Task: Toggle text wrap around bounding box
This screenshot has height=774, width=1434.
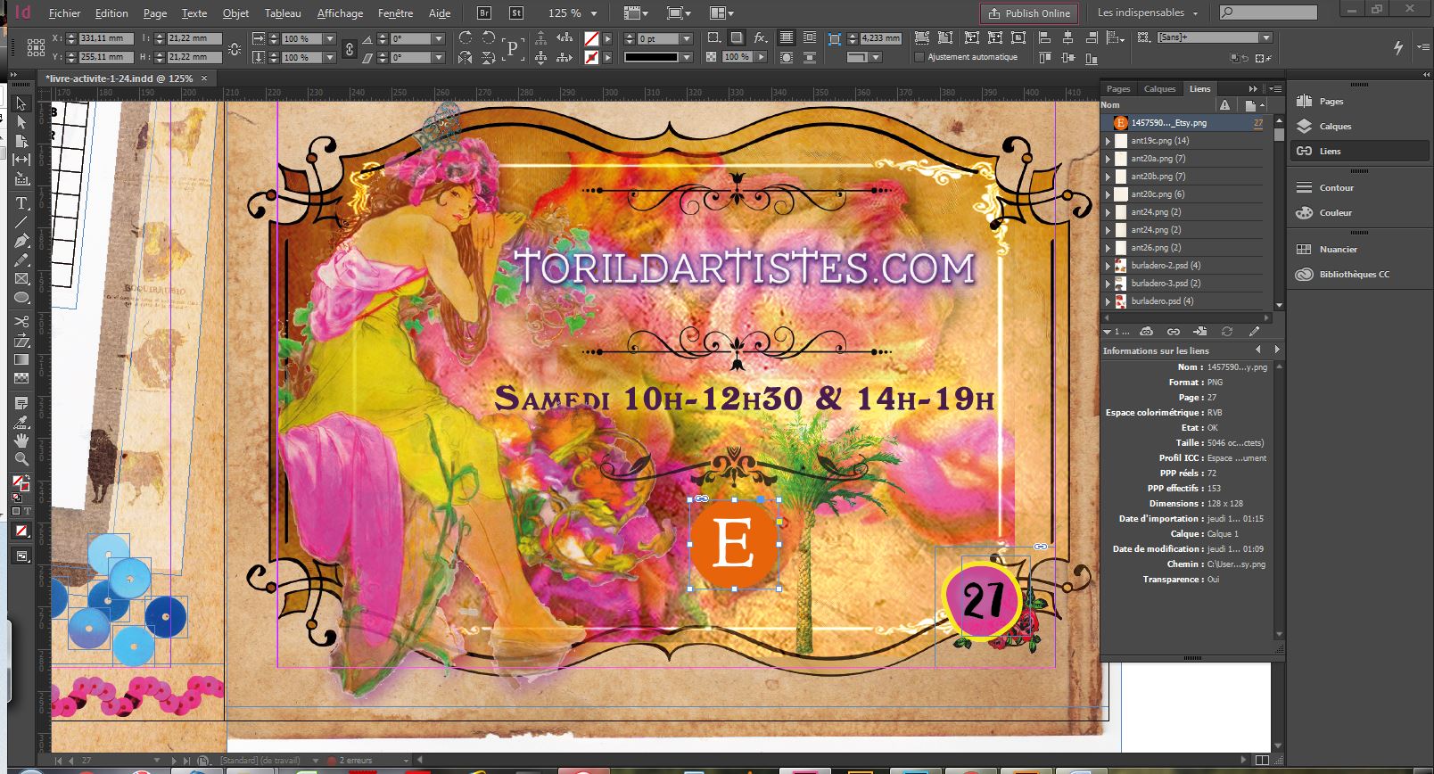Action: click(x=810, y=38)
